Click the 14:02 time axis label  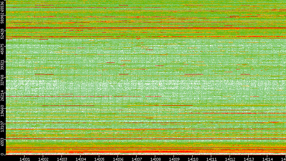[x=43, y=159]
